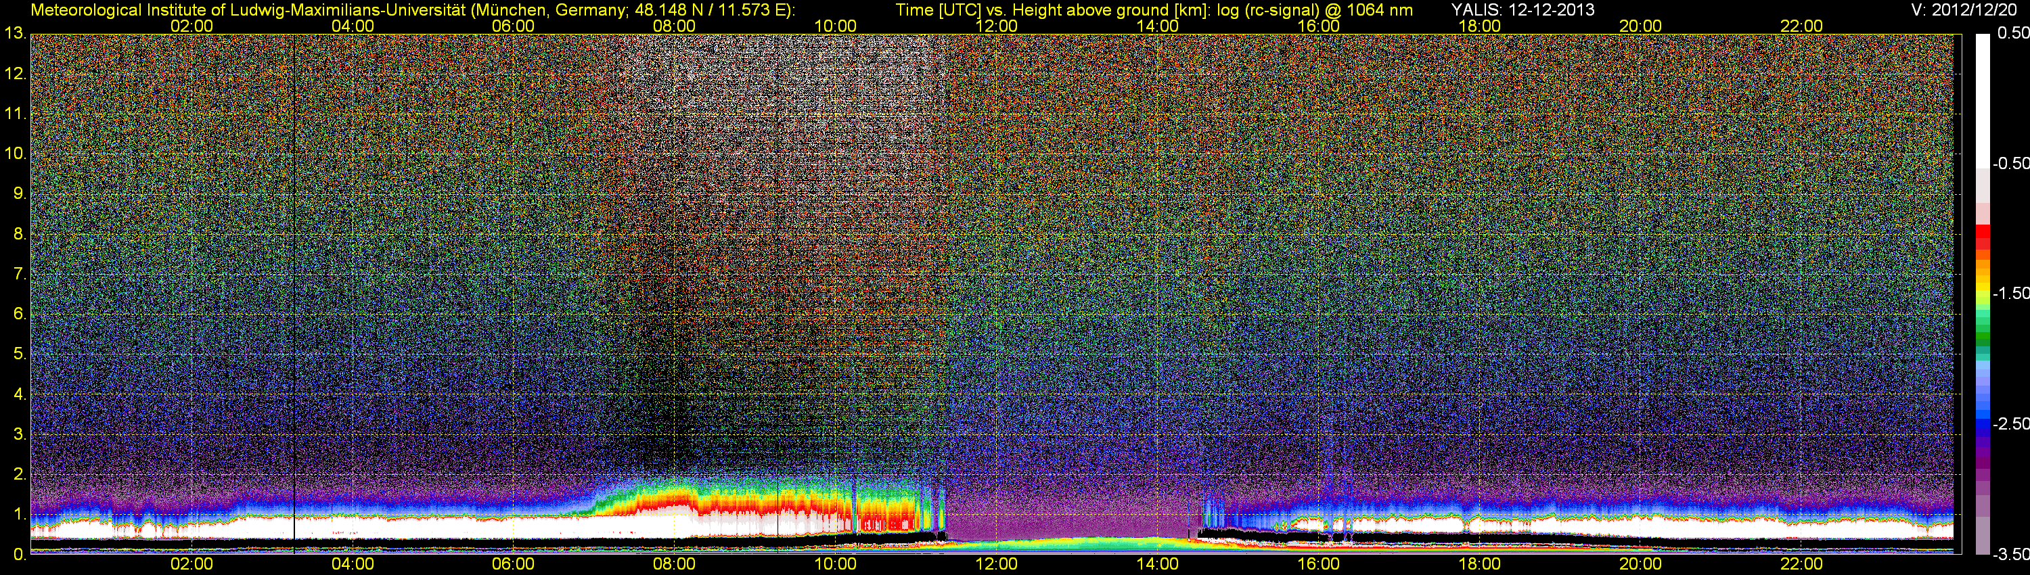This screenshot has width=2030, height=575.
Task: Click the white top section of the colorbar
Action: coord(1983,101)
